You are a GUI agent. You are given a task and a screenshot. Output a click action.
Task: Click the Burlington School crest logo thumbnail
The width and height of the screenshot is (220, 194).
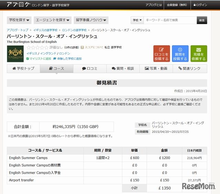15,54
